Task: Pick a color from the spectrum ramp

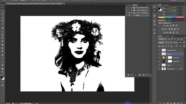Action: tap(171, 18)
